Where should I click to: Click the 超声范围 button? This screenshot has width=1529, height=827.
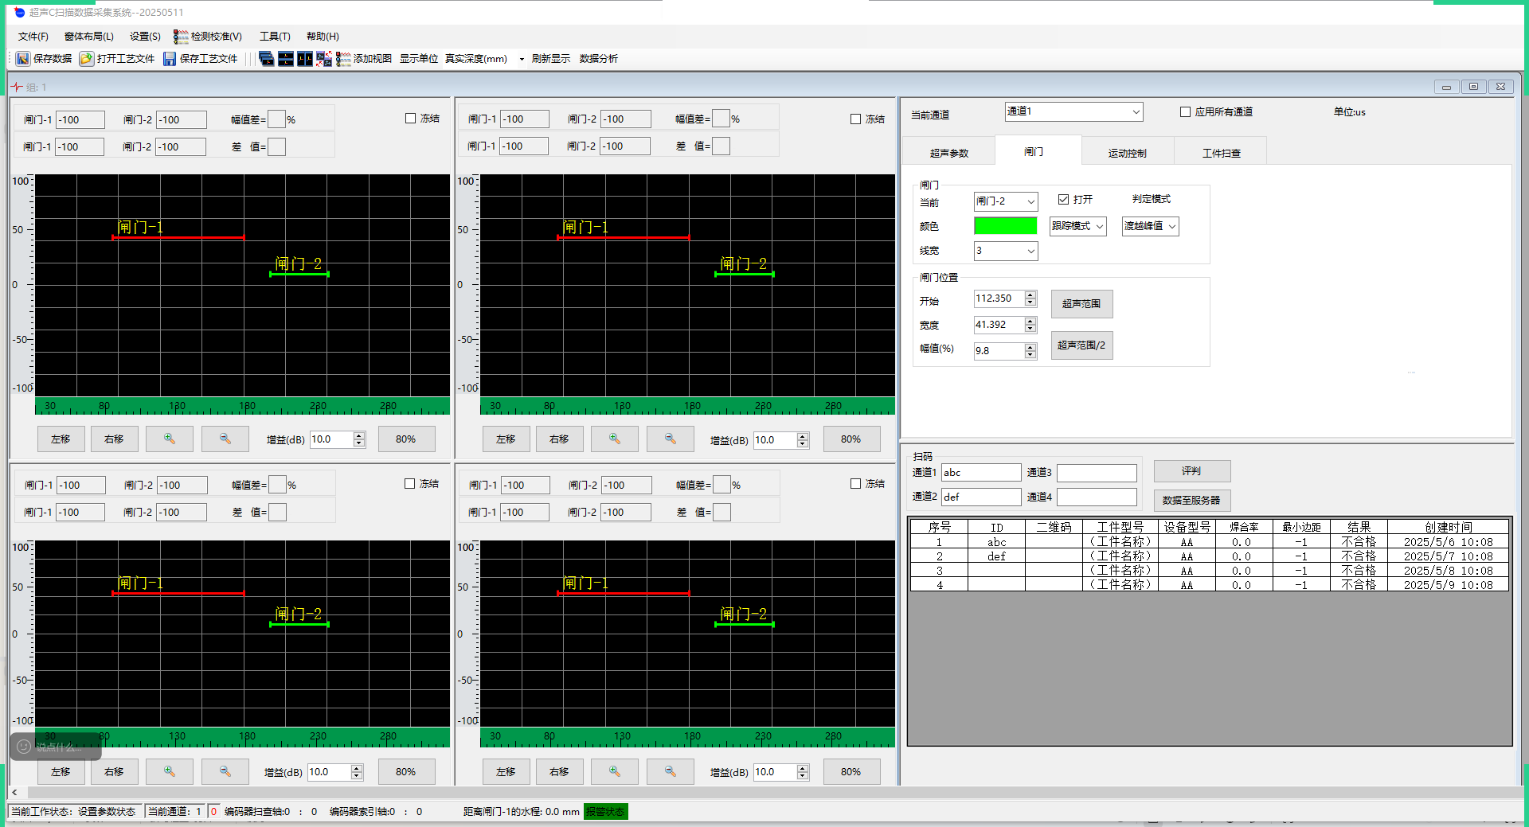[x=1081, y=304]
